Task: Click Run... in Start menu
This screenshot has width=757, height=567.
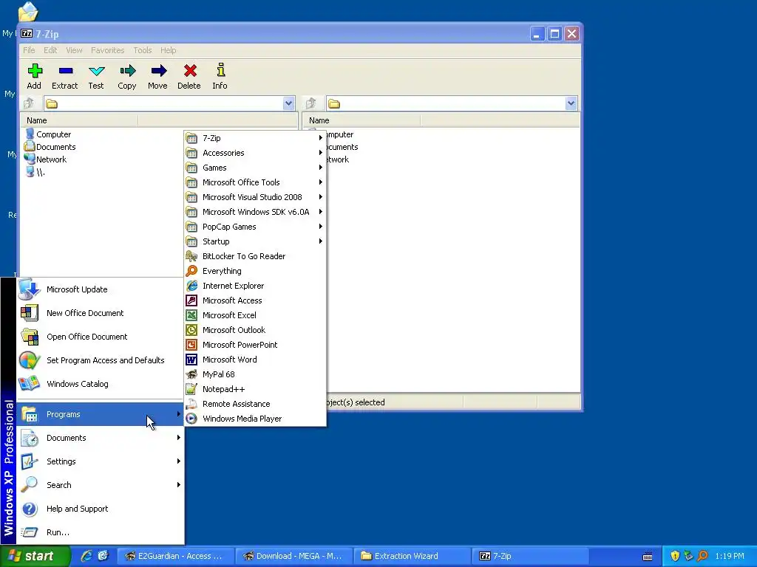Action: pyautogui.click(x=101, y=532)
